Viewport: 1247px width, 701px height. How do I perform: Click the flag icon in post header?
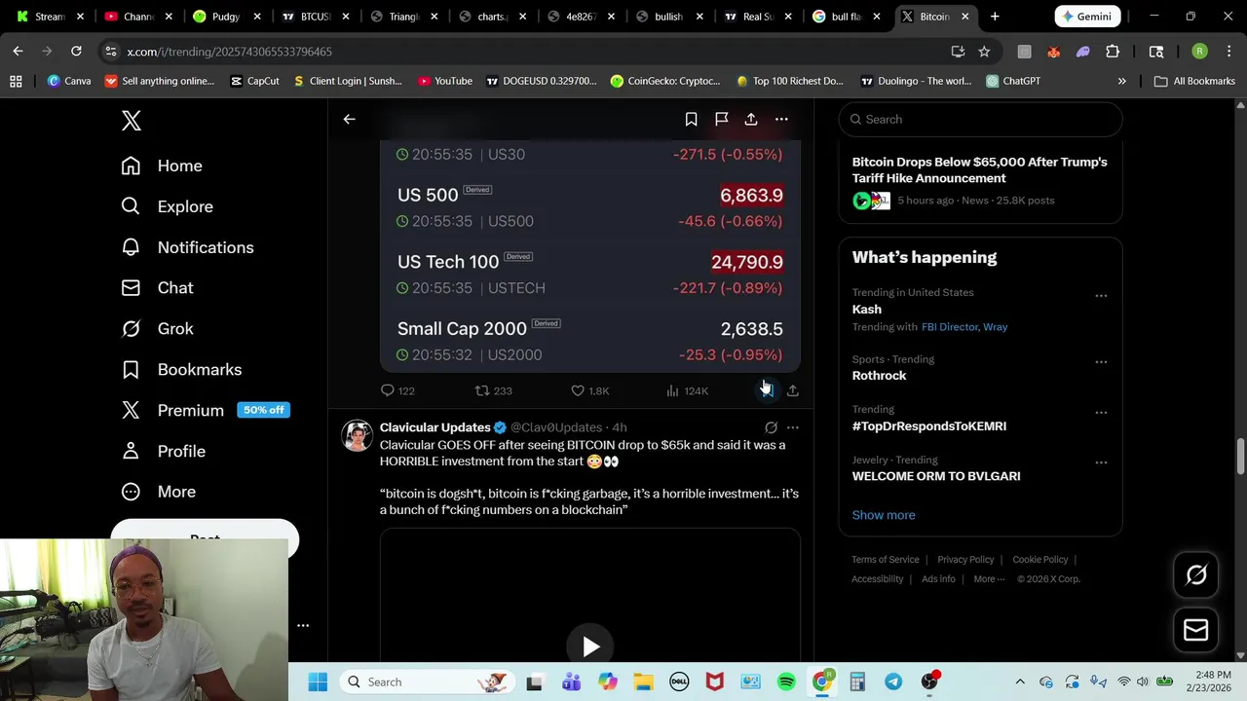tap(721, 119)
